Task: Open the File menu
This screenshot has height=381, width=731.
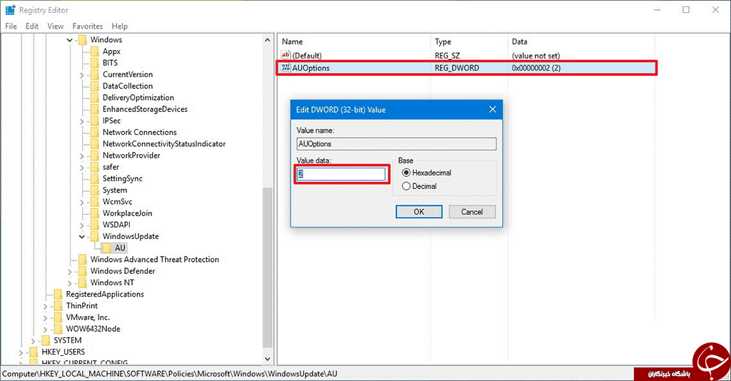Action: click(x=11, y=26)
